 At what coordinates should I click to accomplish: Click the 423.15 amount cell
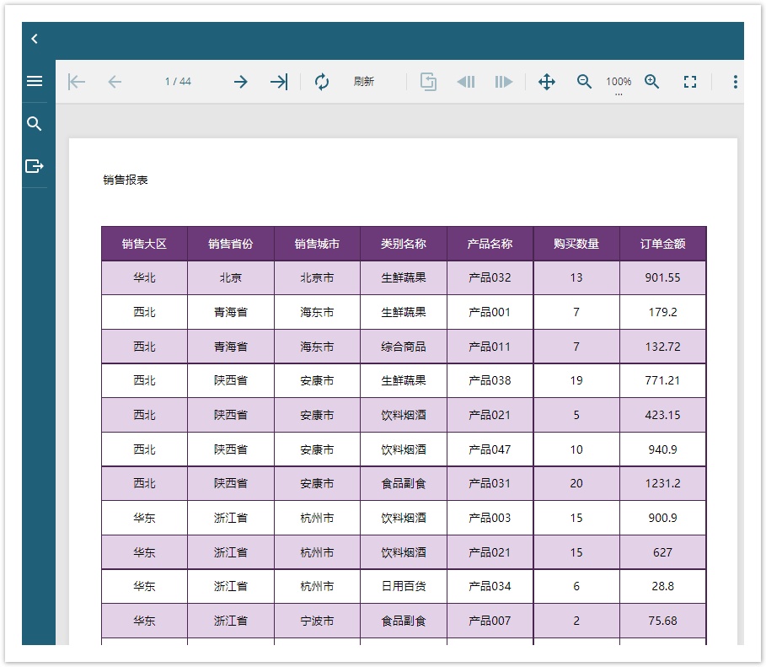click(x=663, y=415)
